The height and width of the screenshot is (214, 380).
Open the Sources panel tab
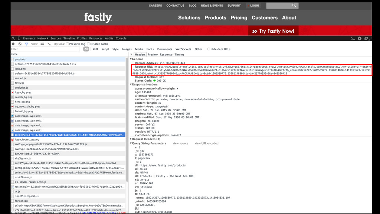[56, 38]
